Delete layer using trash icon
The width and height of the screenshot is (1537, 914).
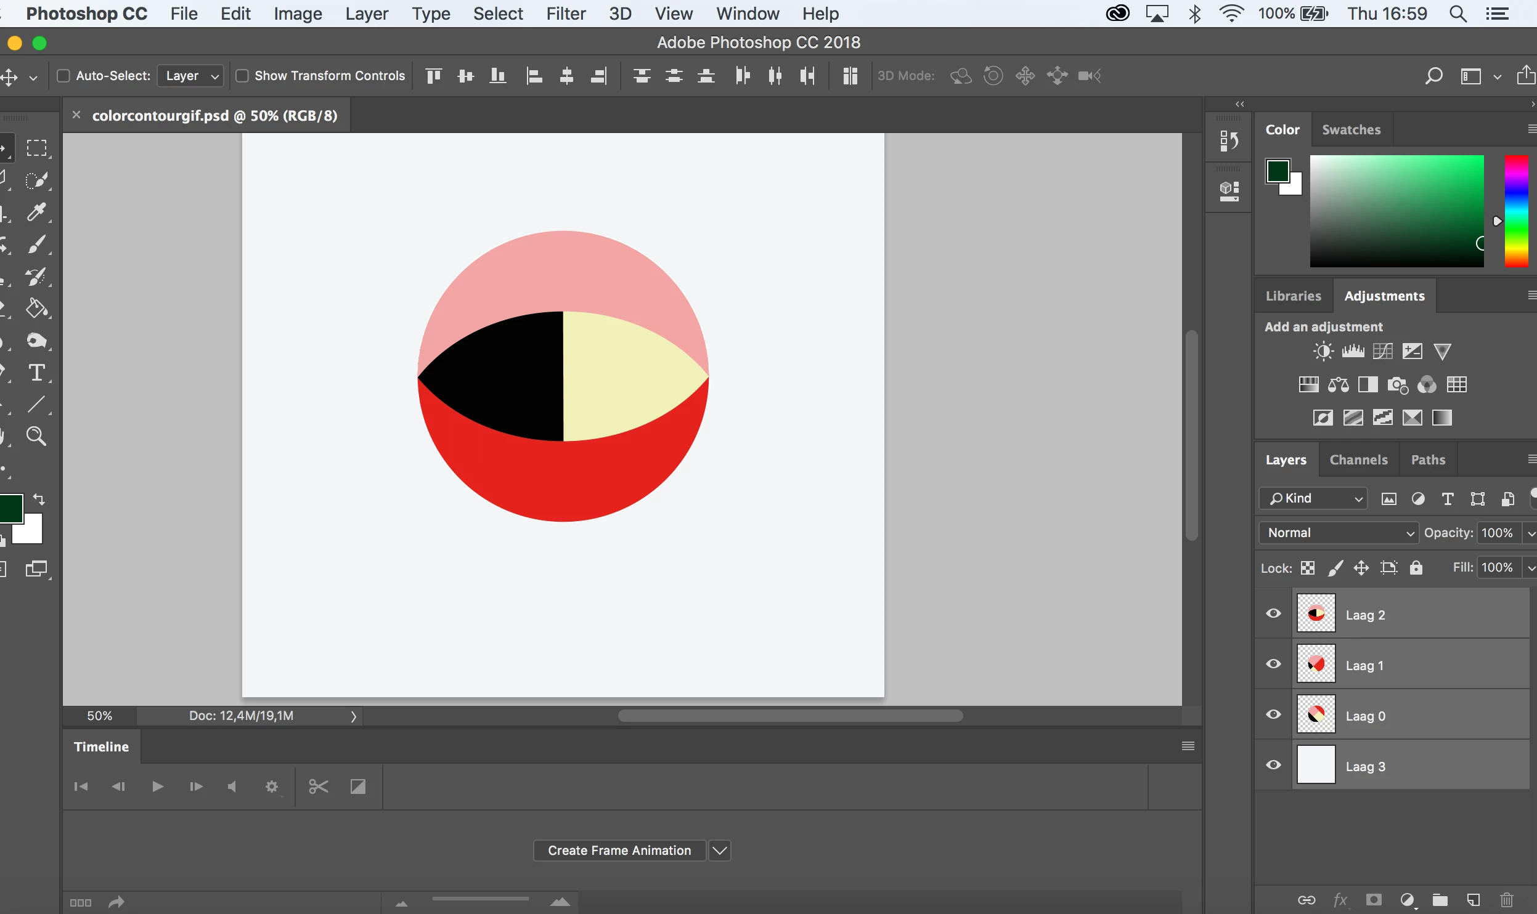pyautogui.click(x=1507, y=900)
